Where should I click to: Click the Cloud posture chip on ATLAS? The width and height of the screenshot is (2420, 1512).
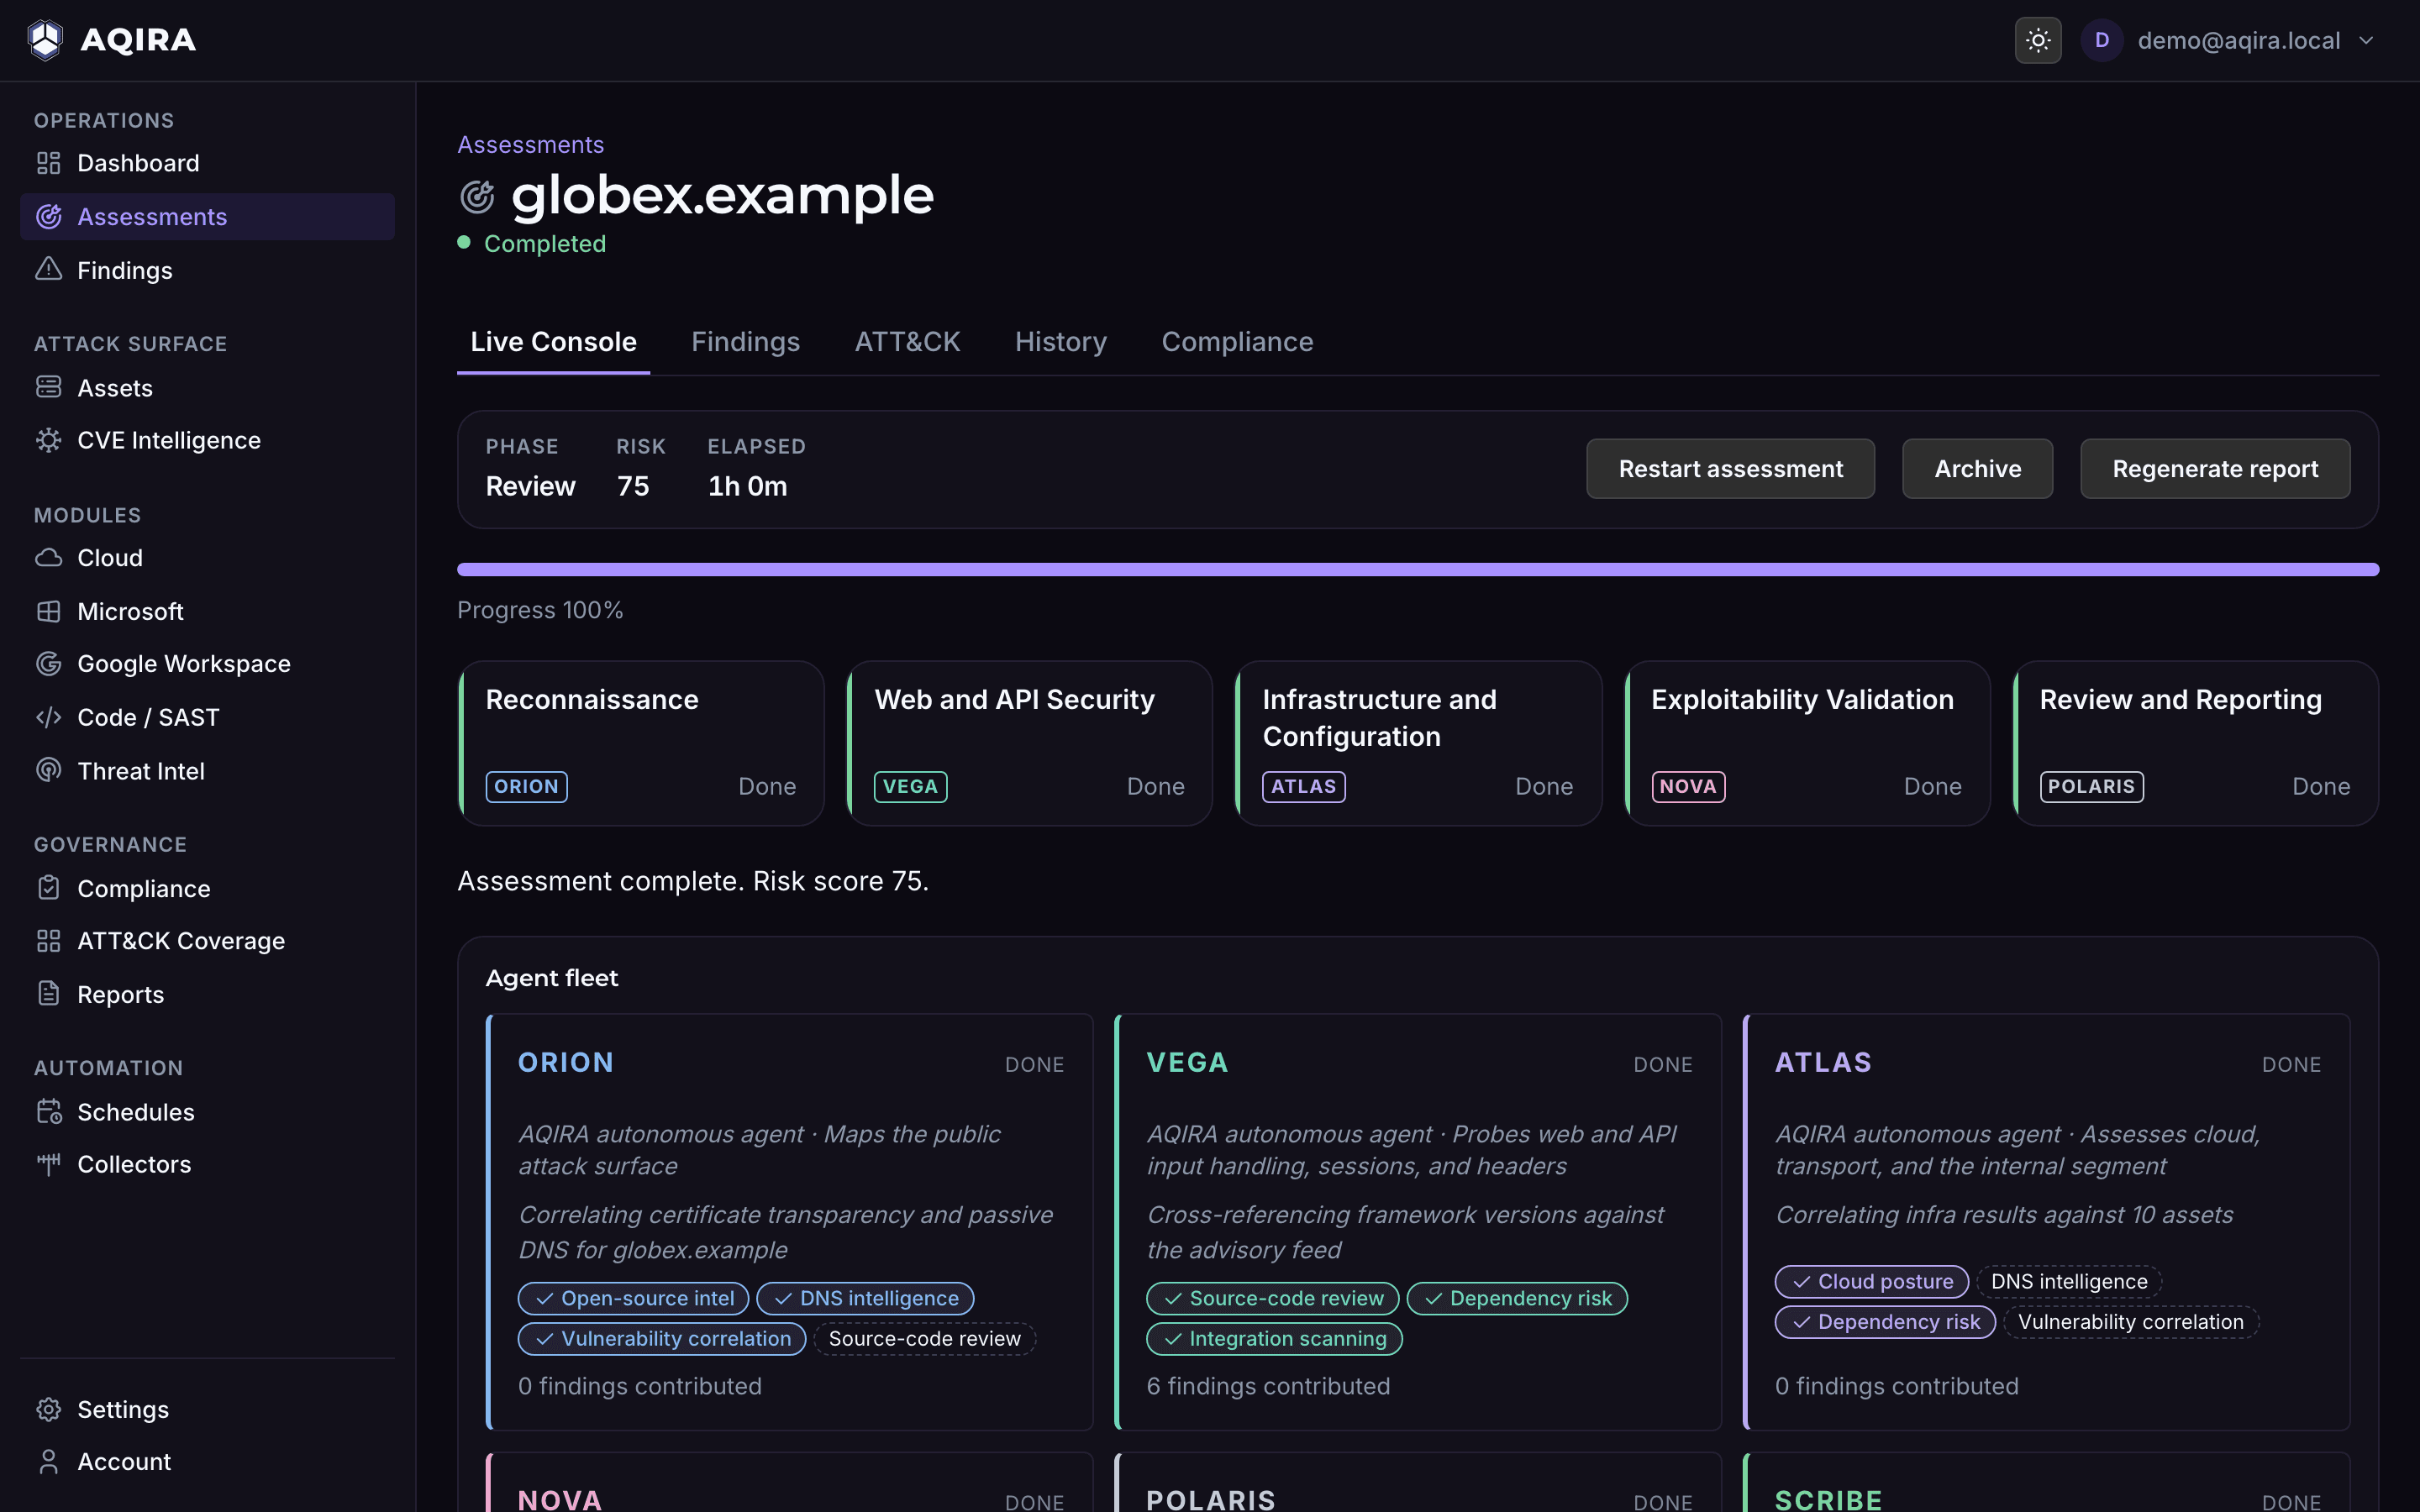(x=1871, y=1281)
